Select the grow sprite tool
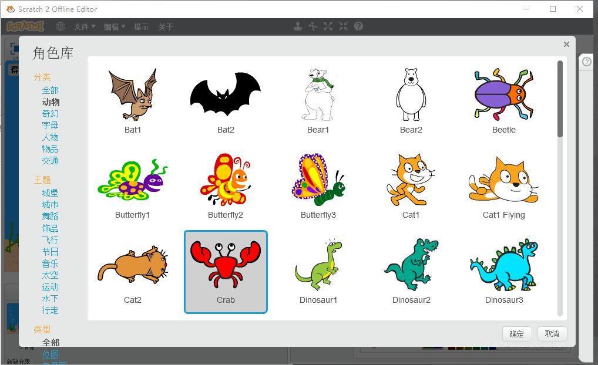Viewport: 598px width, 365px height. pos(328,26)
